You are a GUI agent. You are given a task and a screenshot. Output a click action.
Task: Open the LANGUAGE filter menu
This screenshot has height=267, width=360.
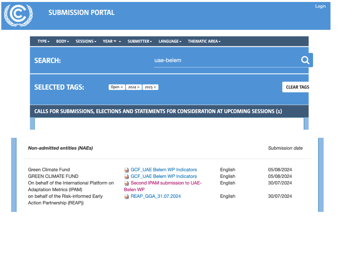pos(170,41)
